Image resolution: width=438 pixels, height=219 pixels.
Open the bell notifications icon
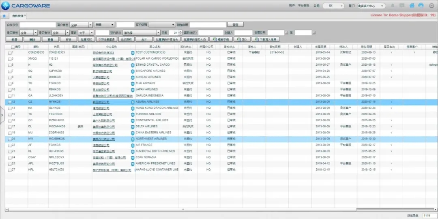(393, 6)
